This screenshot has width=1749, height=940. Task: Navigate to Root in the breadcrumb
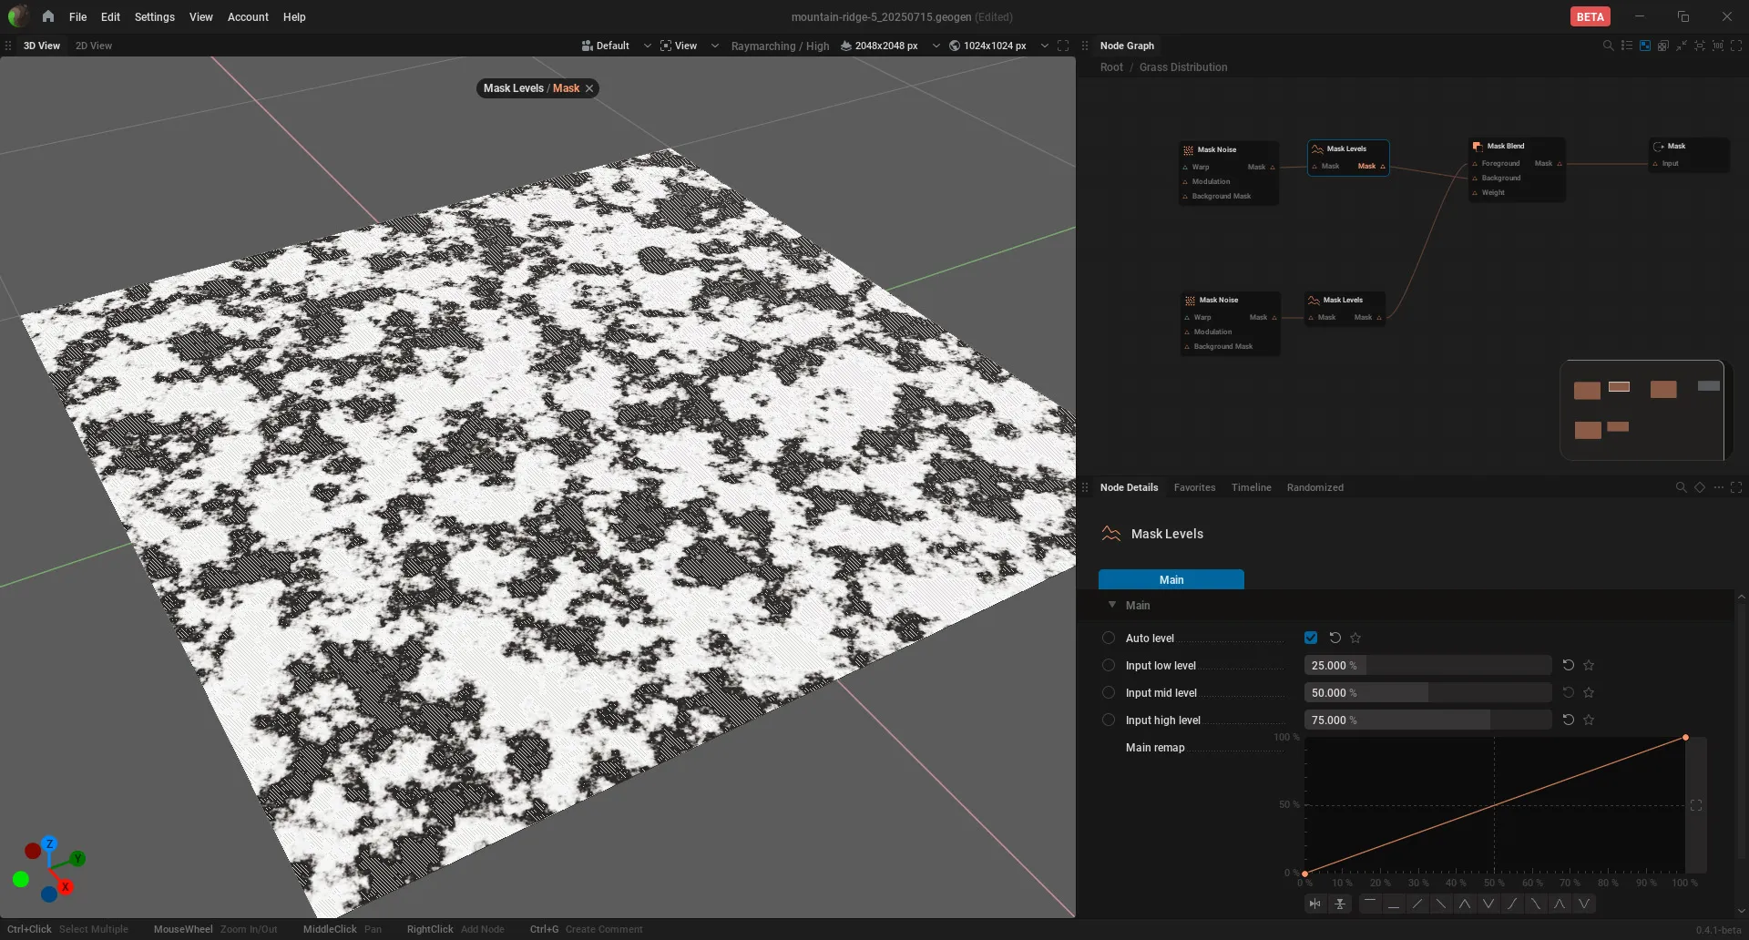[1111, 67]
